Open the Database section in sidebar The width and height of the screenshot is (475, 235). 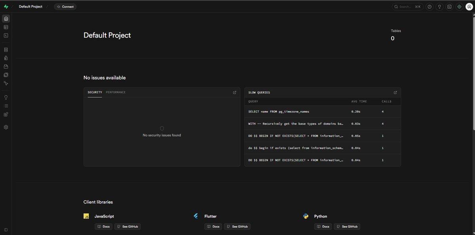click(x=6, y=50)
